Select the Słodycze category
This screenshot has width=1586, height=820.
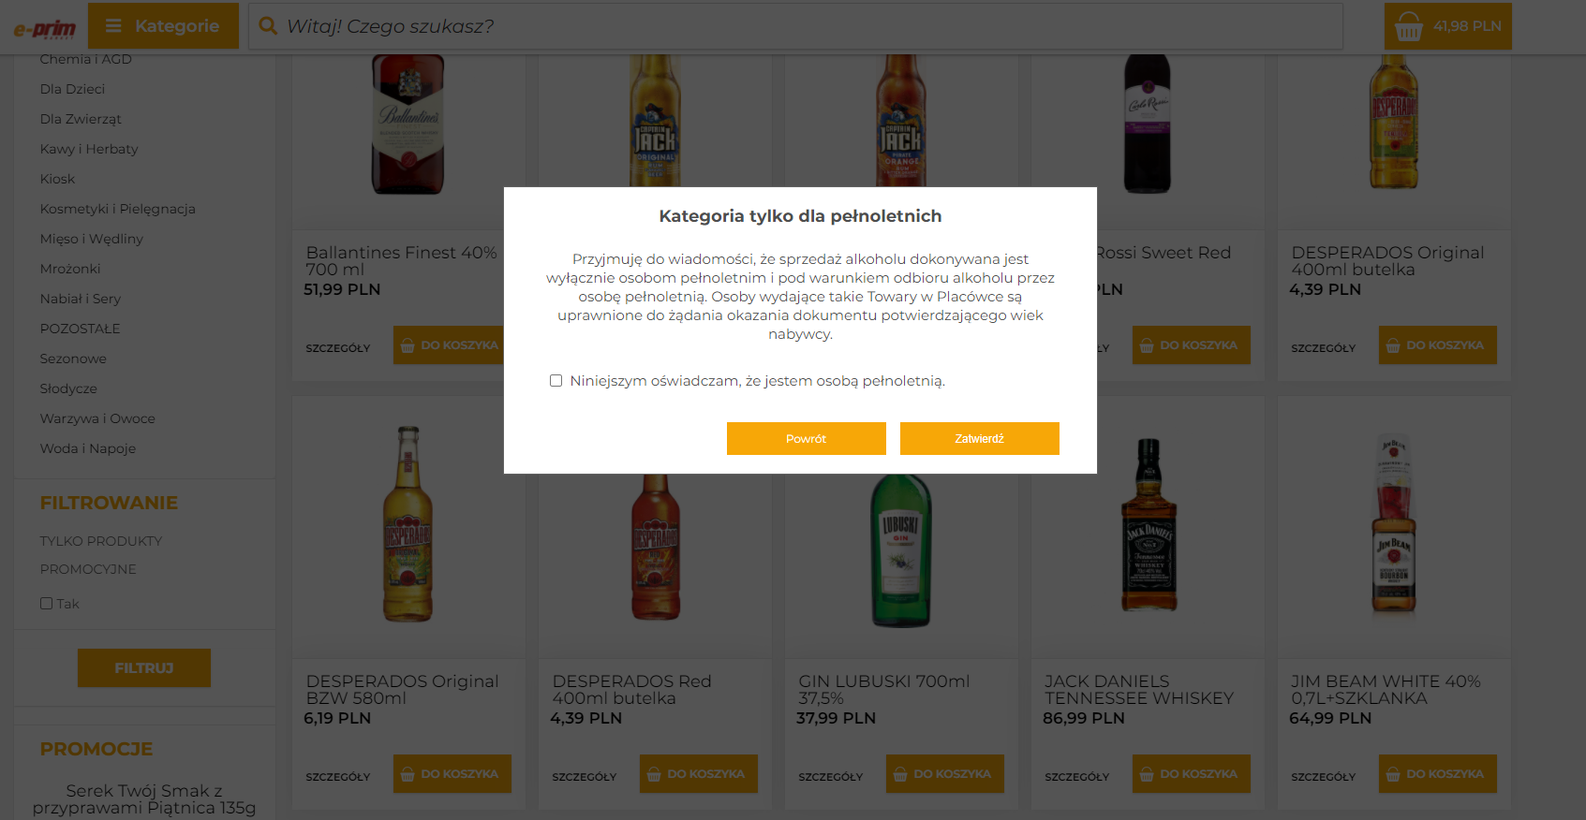tap(68, 388)
